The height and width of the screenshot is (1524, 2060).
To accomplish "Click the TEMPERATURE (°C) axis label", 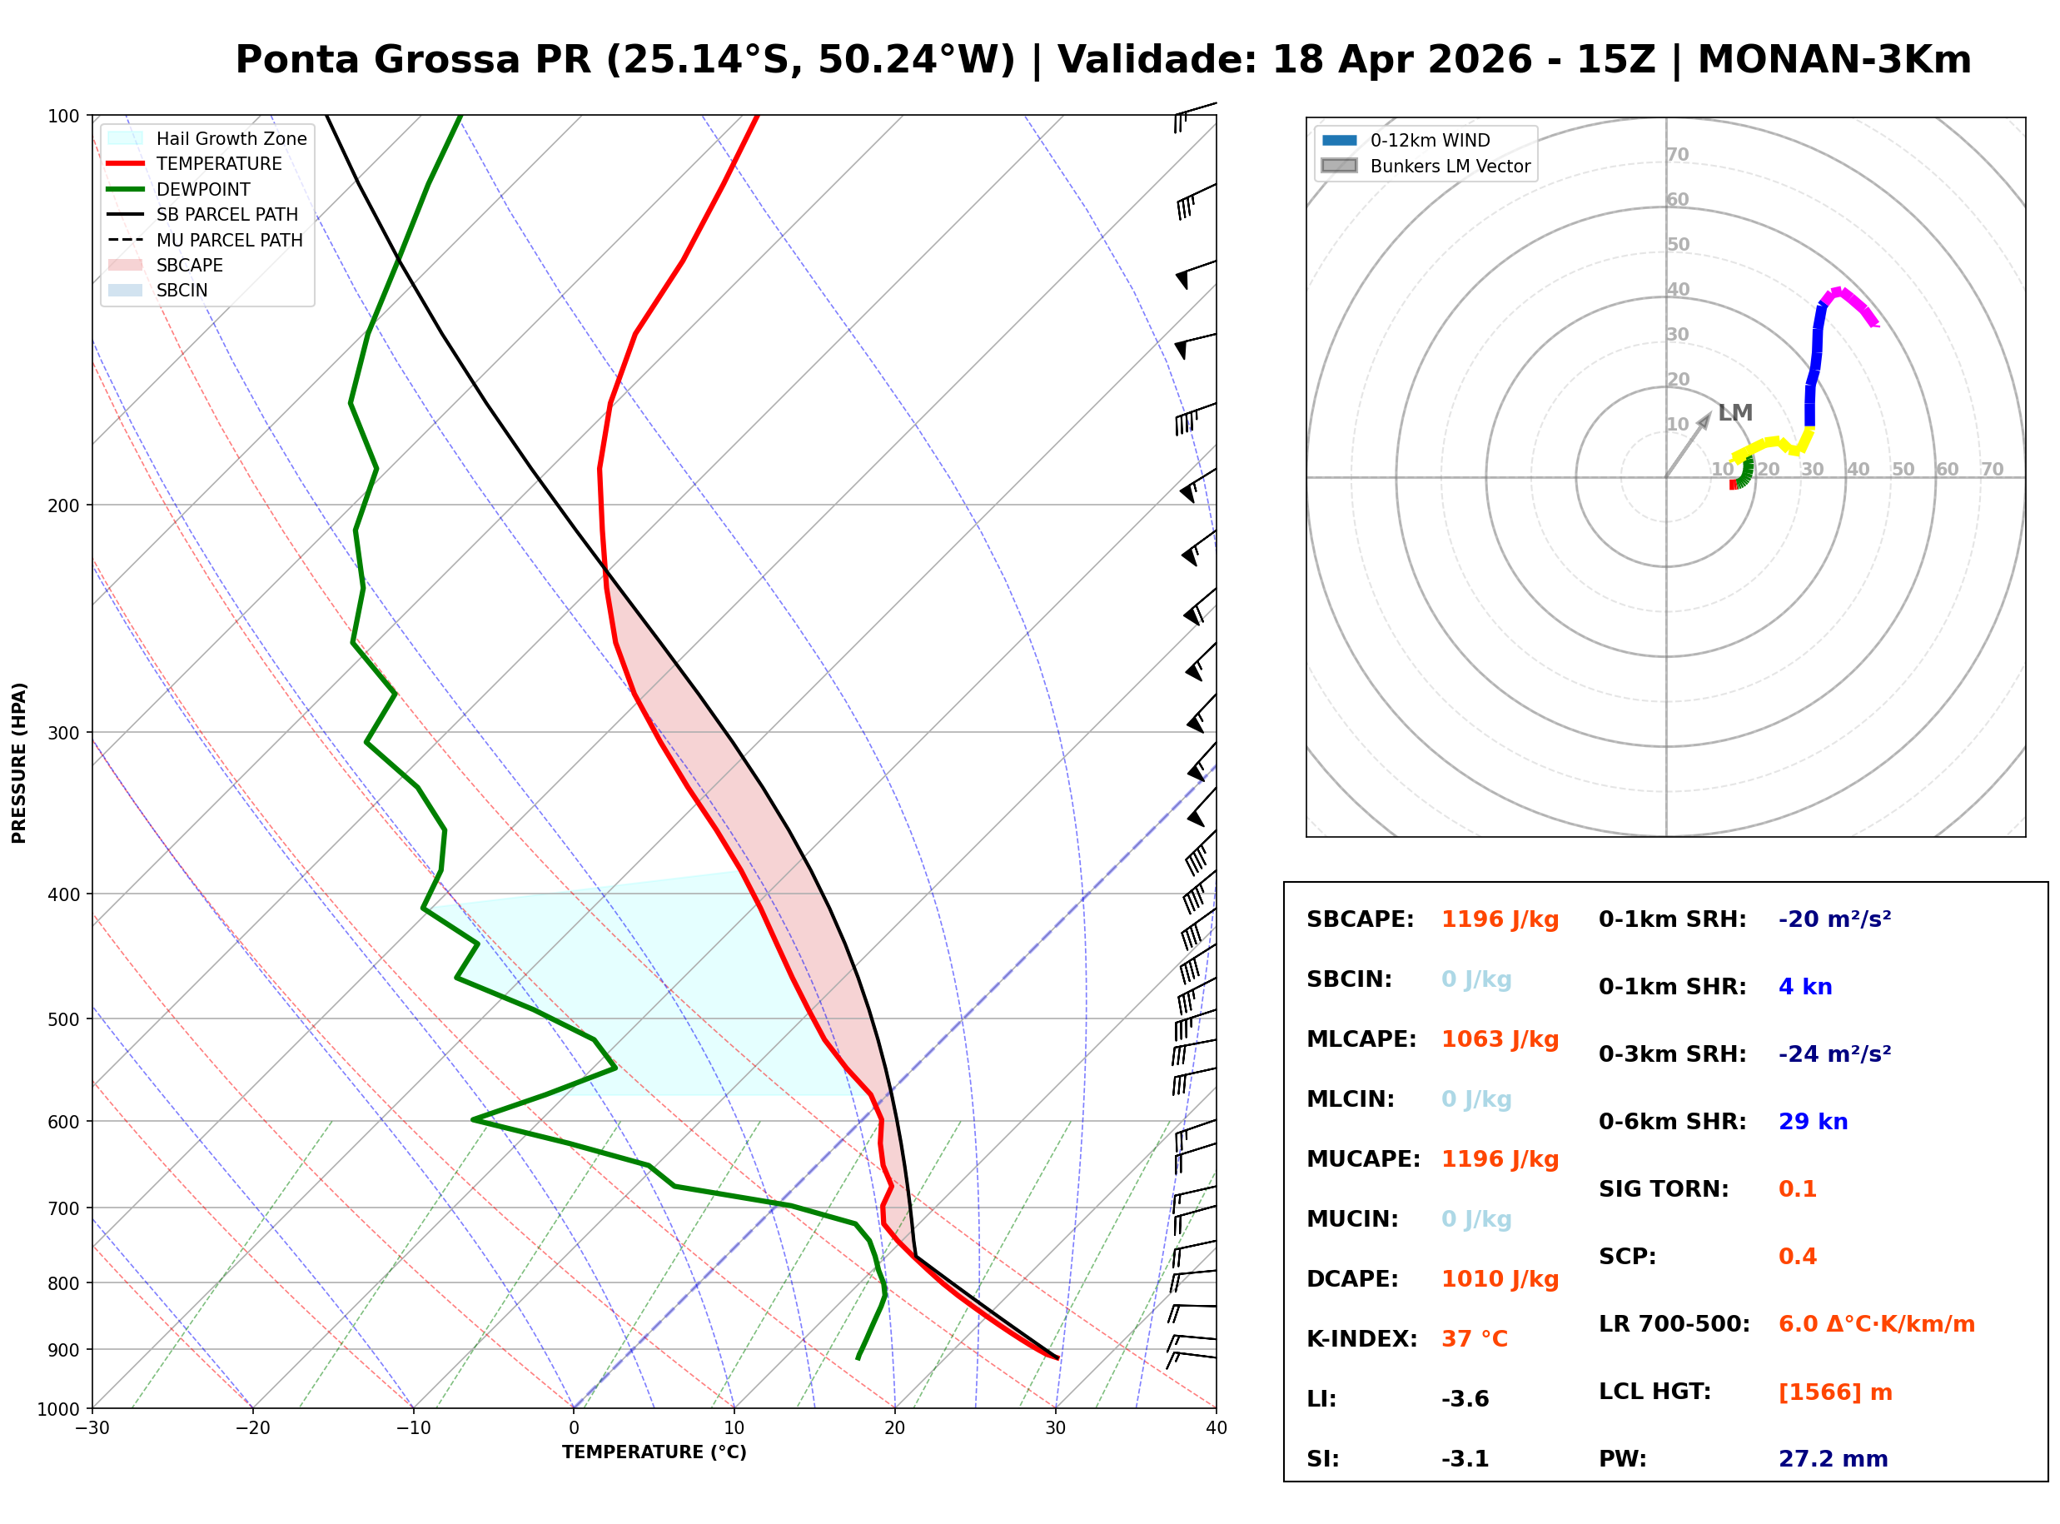I will (x=654, y=1452).
